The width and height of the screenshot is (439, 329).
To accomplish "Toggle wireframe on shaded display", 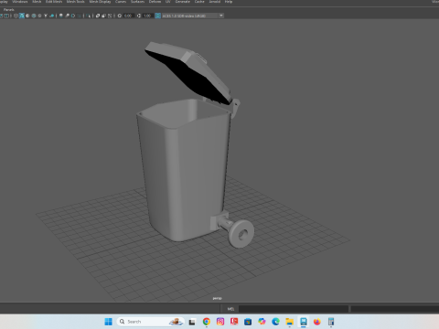I will click(x=34, y=16).
